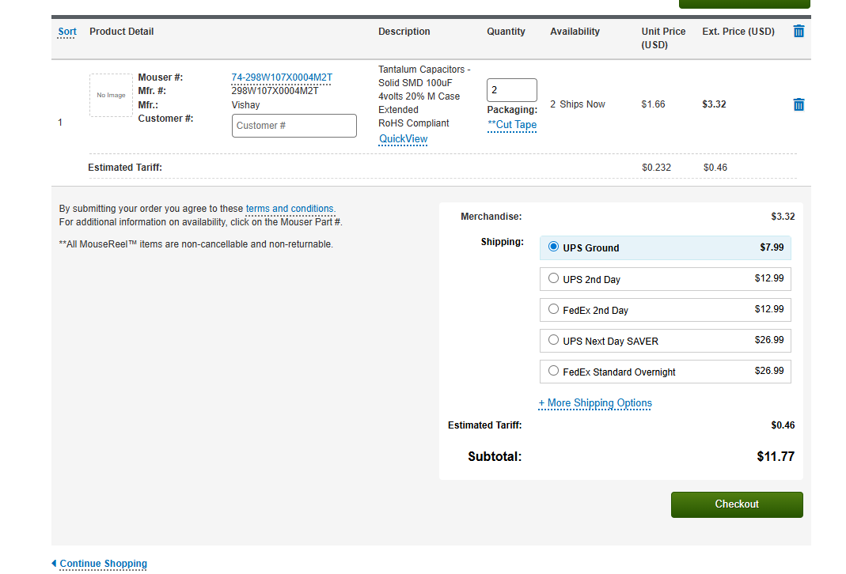Image resolution: width=846 pixels, height=574 pixels.
Task: Open Mouser part 74-298W107X0004M2T link
Action: (281, 77)
